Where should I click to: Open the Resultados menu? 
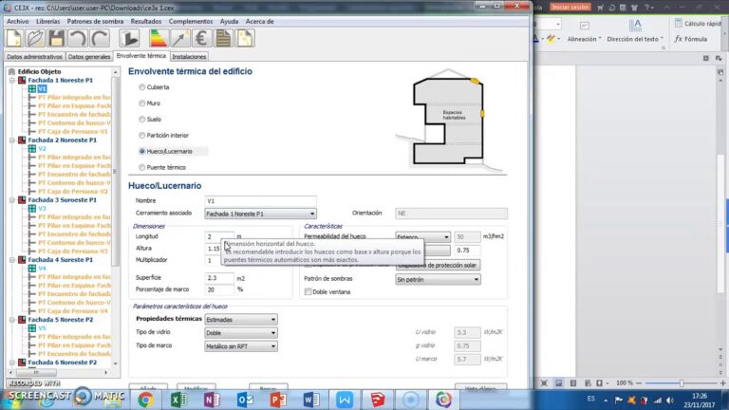(145, 20)
